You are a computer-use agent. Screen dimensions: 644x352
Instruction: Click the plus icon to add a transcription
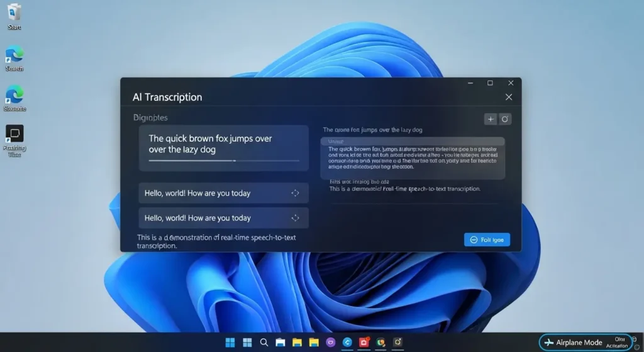[491, 119]
